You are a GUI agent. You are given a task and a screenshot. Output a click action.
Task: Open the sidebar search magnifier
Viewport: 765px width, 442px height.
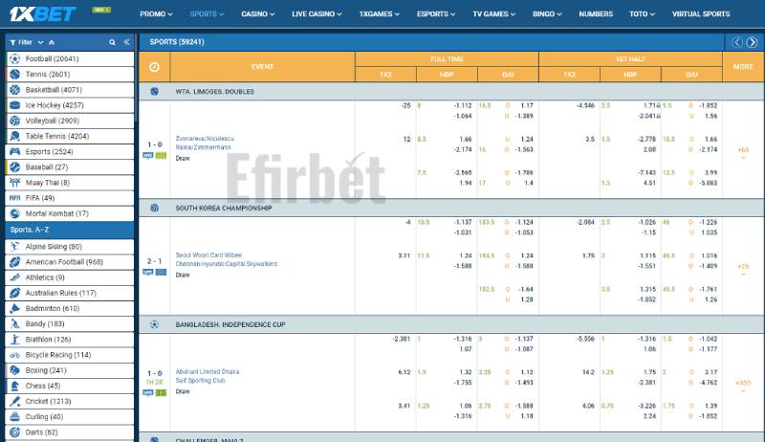pos(112,42)
